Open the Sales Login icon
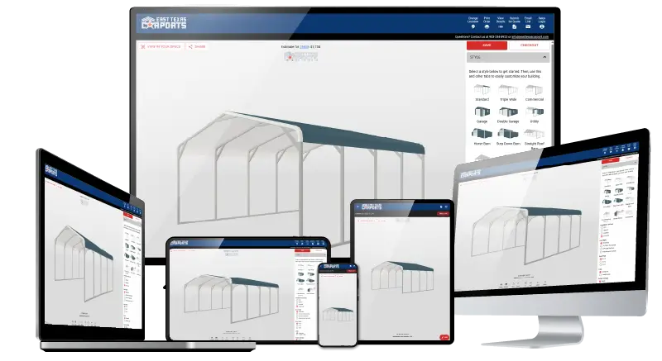662x361 pixels. tap(542, 26)
